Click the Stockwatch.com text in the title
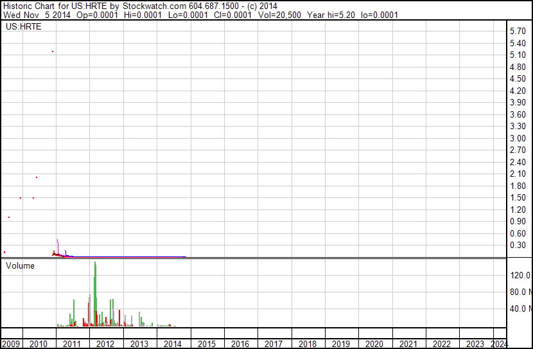 [x=154, y=6]
